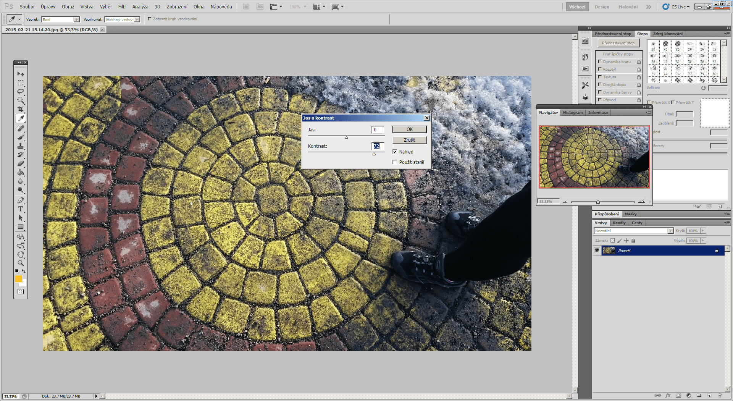733x401 pixels.
Task: Click the lock position icon
Action: [626, 241]
